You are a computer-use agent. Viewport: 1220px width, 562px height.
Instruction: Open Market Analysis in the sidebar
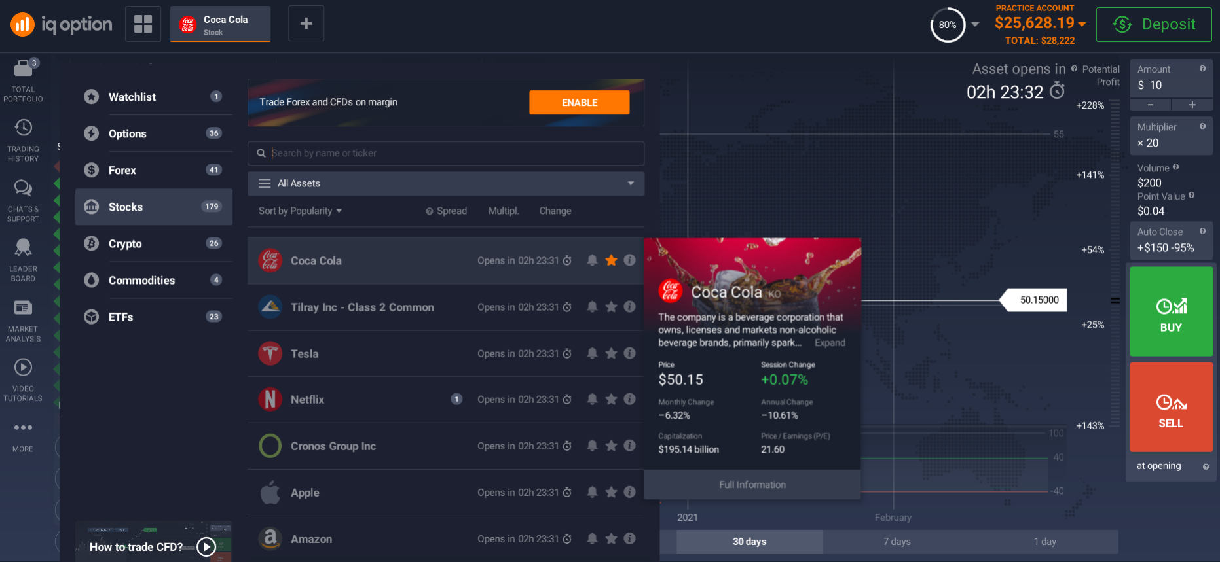click(x=23, y=320)
